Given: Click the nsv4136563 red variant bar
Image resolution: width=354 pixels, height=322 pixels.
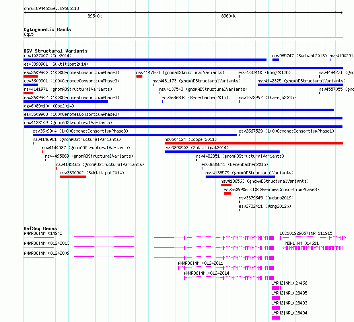Looking at the screenshot, I should [x=226, y=185].
